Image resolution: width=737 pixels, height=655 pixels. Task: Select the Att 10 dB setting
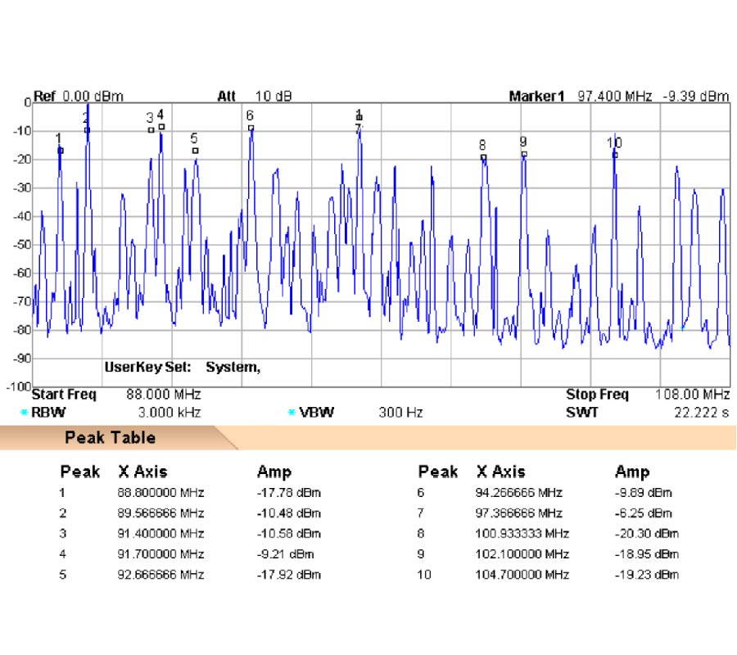[x=254, y=97]
